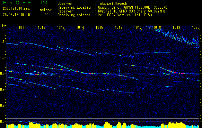This screenshot has height=128, width=202.
Task: Click the R820T2(RTL-SDR) SDR-Sharp 53.372MHz text
Action: click(x=132, y=11)
